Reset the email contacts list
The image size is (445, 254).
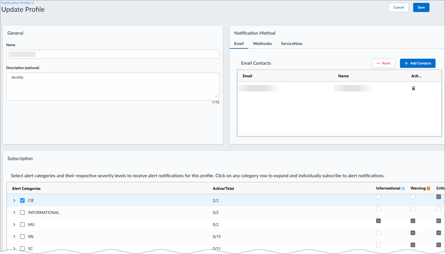point(383,63)
